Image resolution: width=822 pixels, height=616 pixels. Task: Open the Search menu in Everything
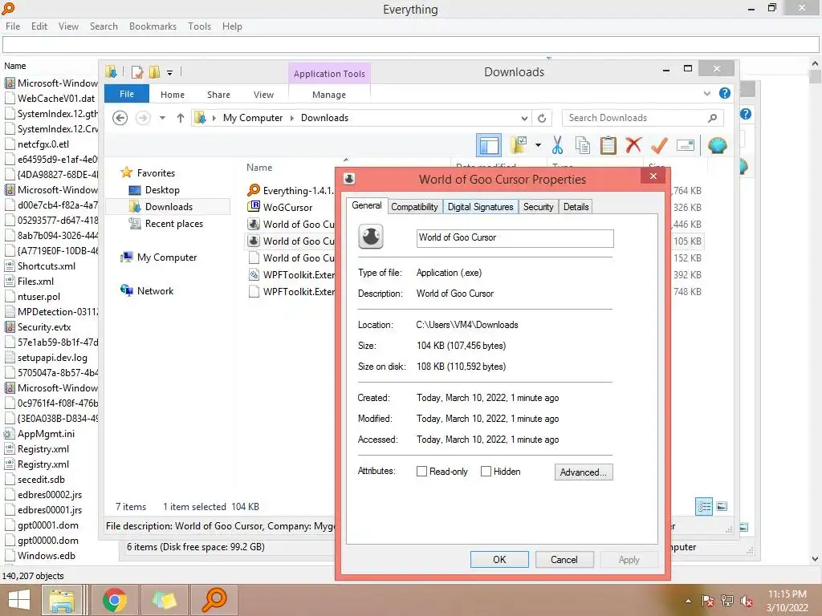pos(104,26)
